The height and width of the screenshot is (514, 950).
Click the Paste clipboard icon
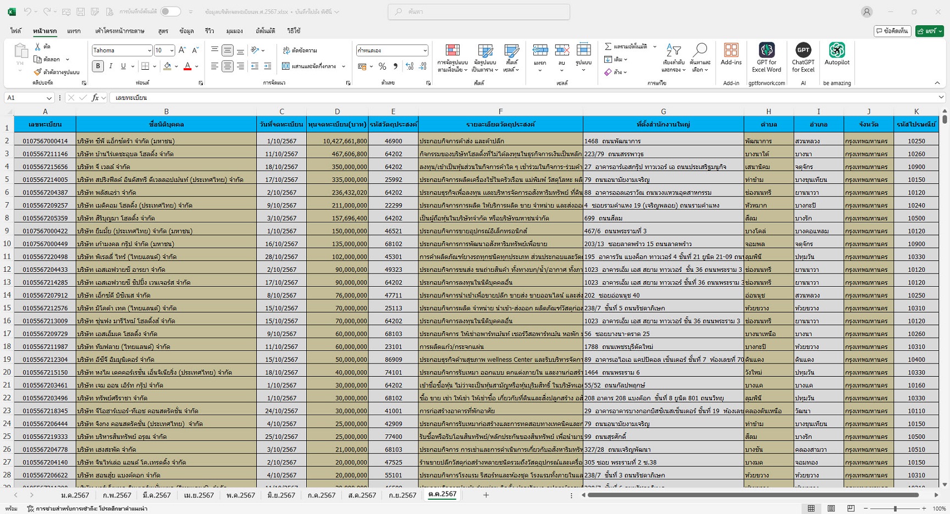[x=21, y=51]
